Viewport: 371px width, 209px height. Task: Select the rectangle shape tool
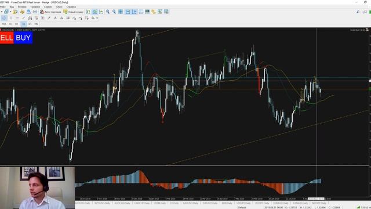pos(68,18)
